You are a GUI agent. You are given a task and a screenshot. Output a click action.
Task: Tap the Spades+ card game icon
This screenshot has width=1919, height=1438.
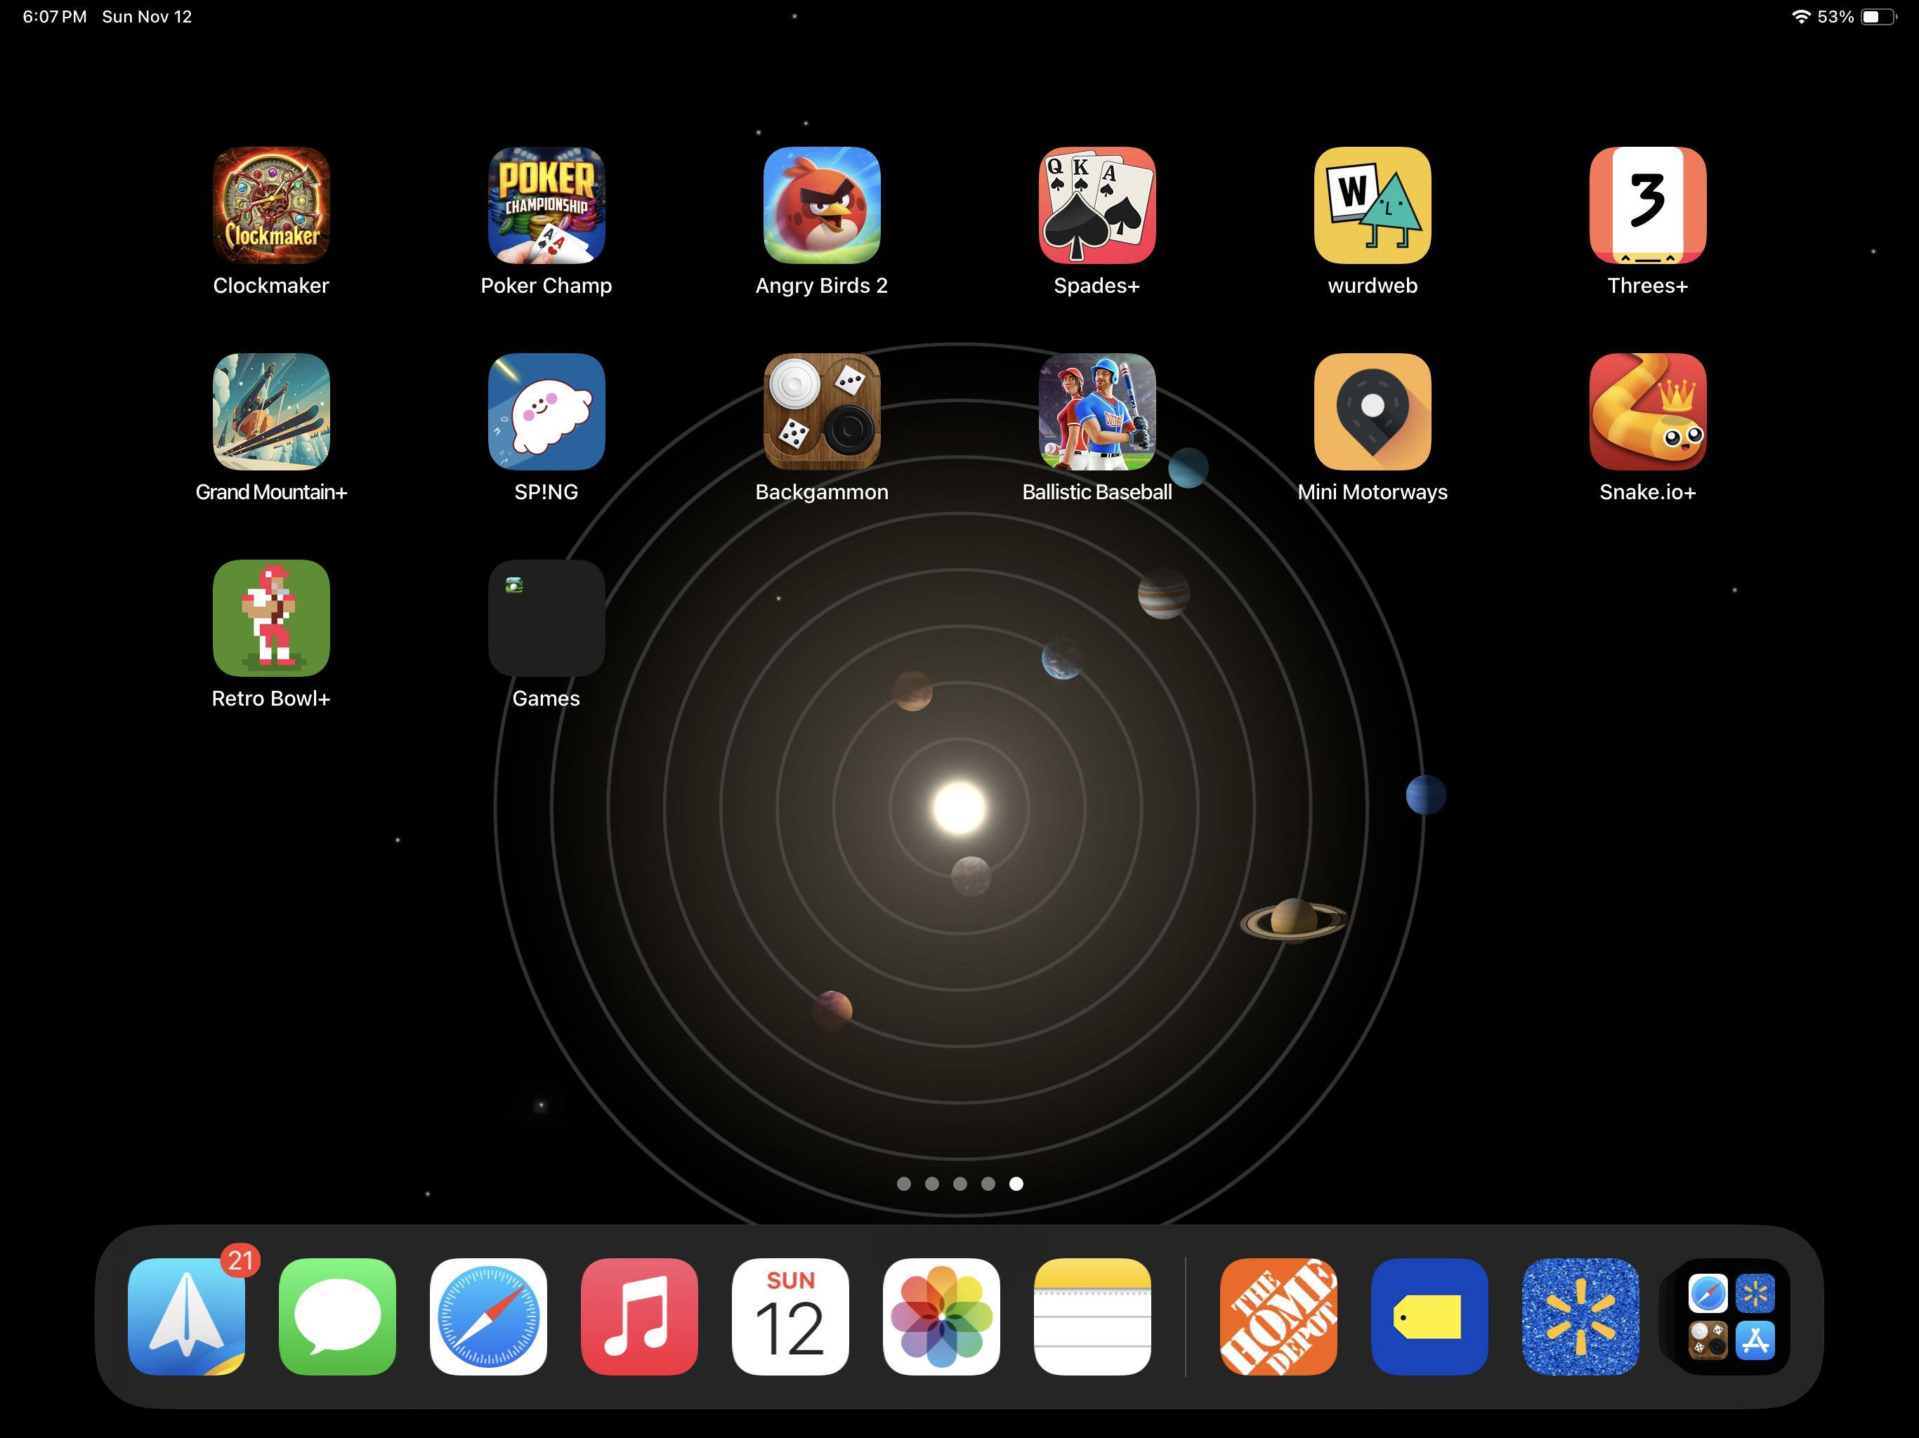click(1096, 206)
